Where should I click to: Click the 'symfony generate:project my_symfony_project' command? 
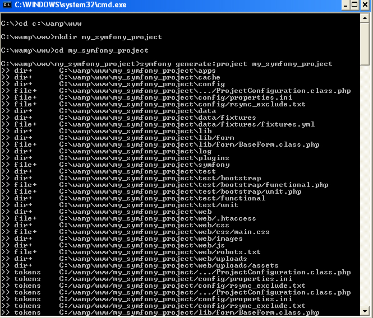click(236, 64)
